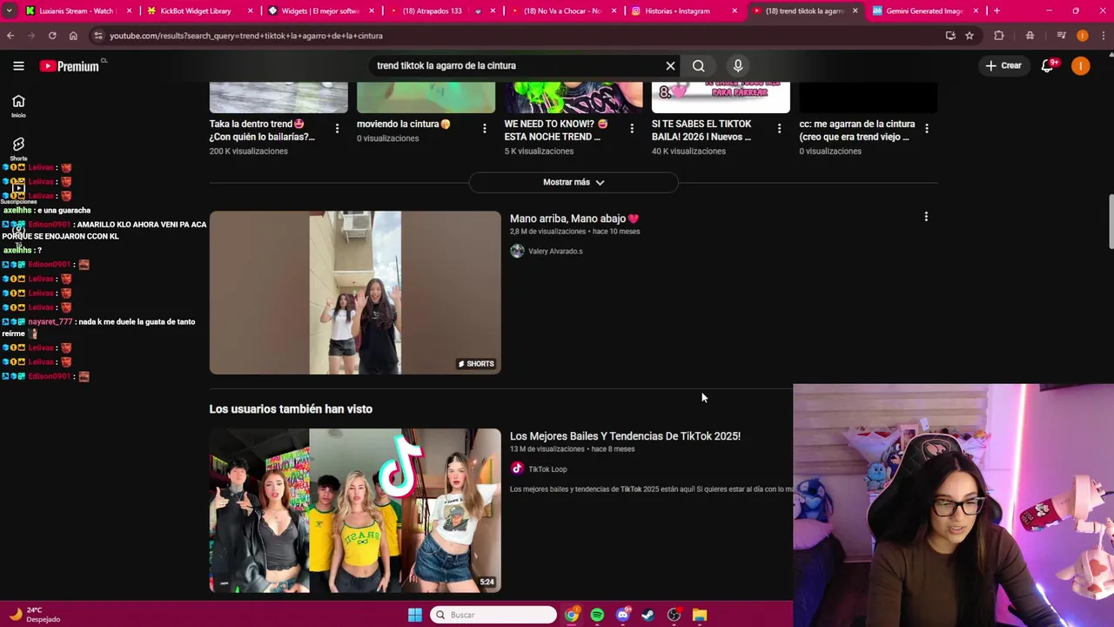Viewport: 1114px width, 627px height.
Task: Open a new browser tab
Action: point(997,11)
